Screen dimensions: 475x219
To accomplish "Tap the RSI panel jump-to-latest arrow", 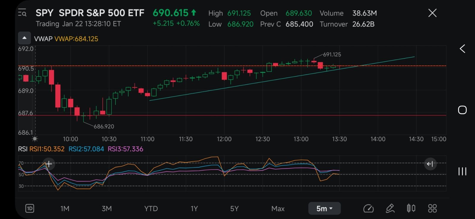I will (x=430, y=164).
